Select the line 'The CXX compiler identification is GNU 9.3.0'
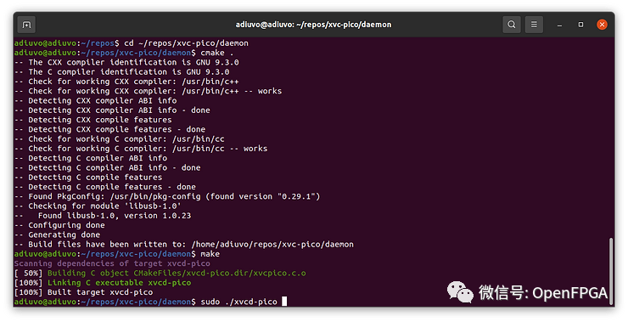The image size is (628, 322). (126, 62)
